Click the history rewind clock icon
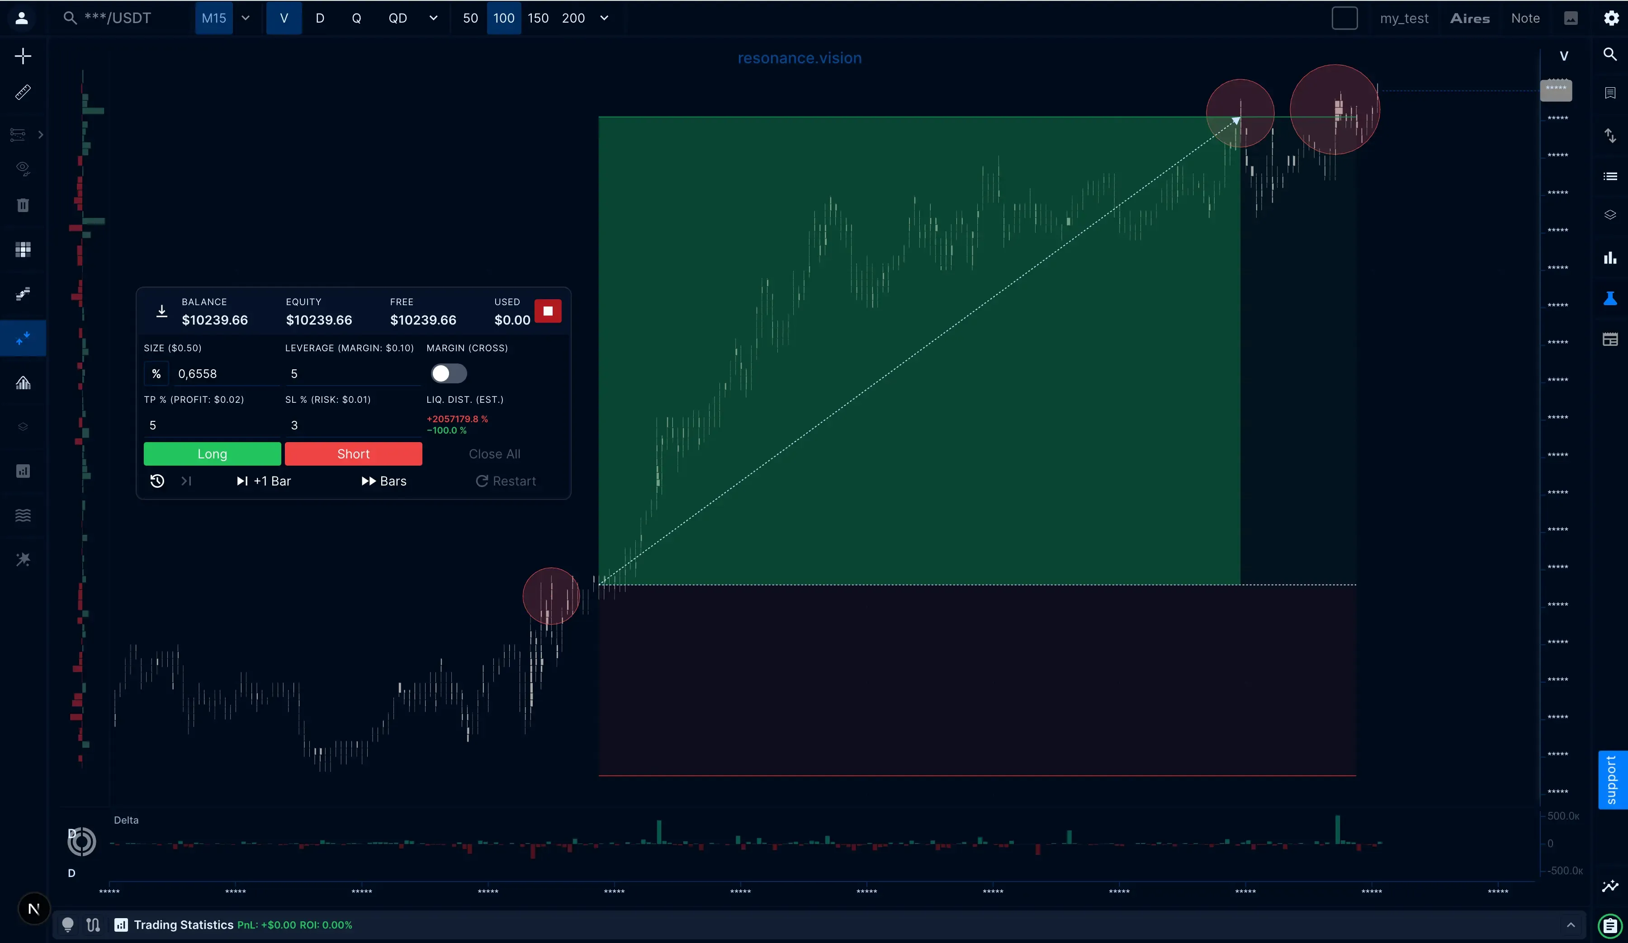Image resolution: width=1628 pixels, height=943 pixels. coord(157,481)
